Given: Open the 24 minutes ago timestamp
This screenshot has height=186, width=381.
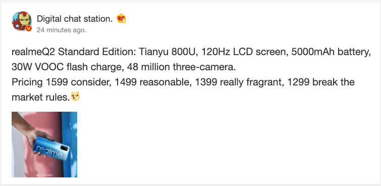Looking at the screenshot, I should click(62, 30).
